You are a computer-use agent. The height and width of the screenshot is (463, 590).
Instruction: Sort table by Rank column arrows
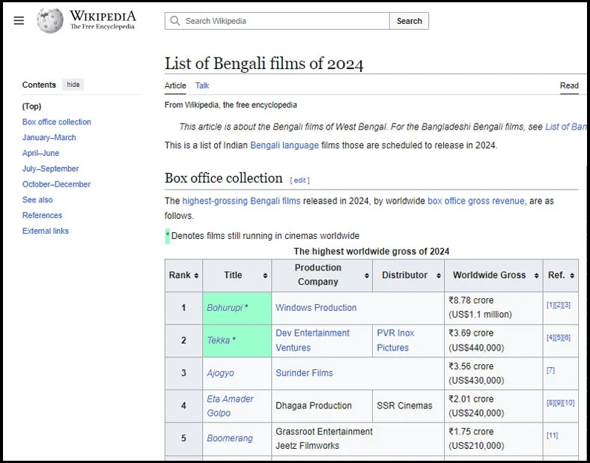coord(196,276)
